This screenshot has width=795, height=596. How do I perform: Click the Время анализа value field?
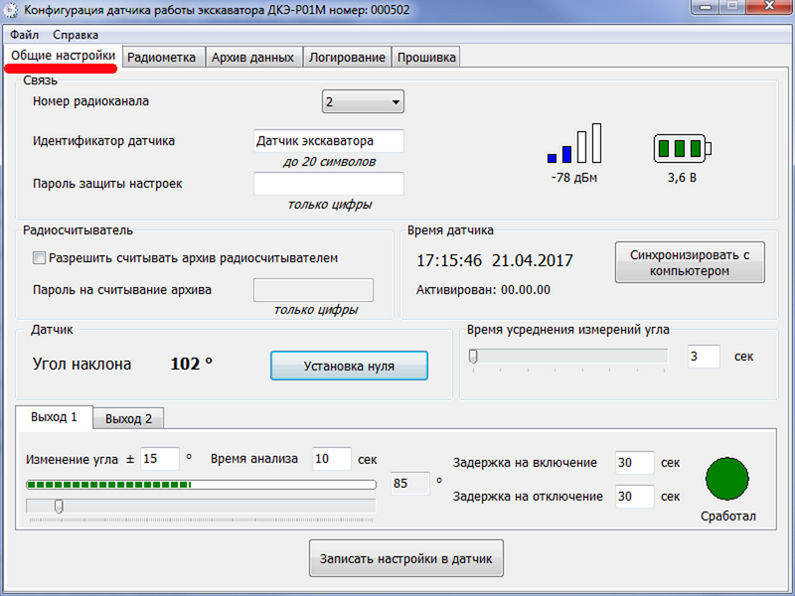click(x=332, y=459)
